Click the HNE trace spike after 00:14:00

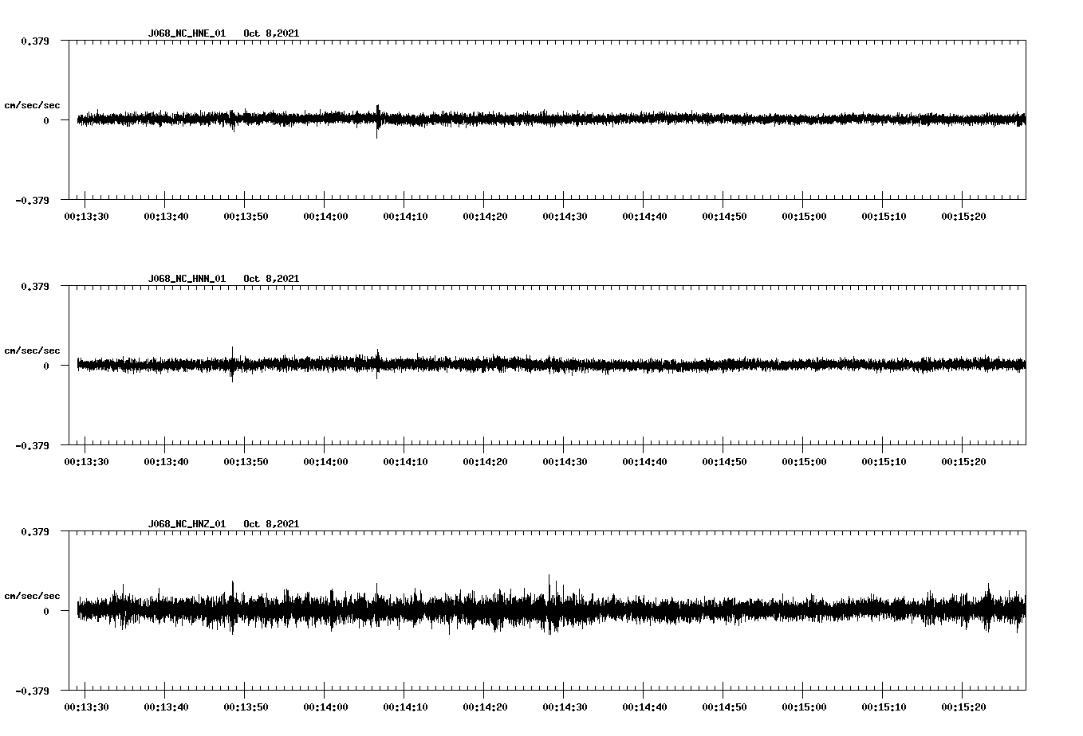click(x=378, y=121)
